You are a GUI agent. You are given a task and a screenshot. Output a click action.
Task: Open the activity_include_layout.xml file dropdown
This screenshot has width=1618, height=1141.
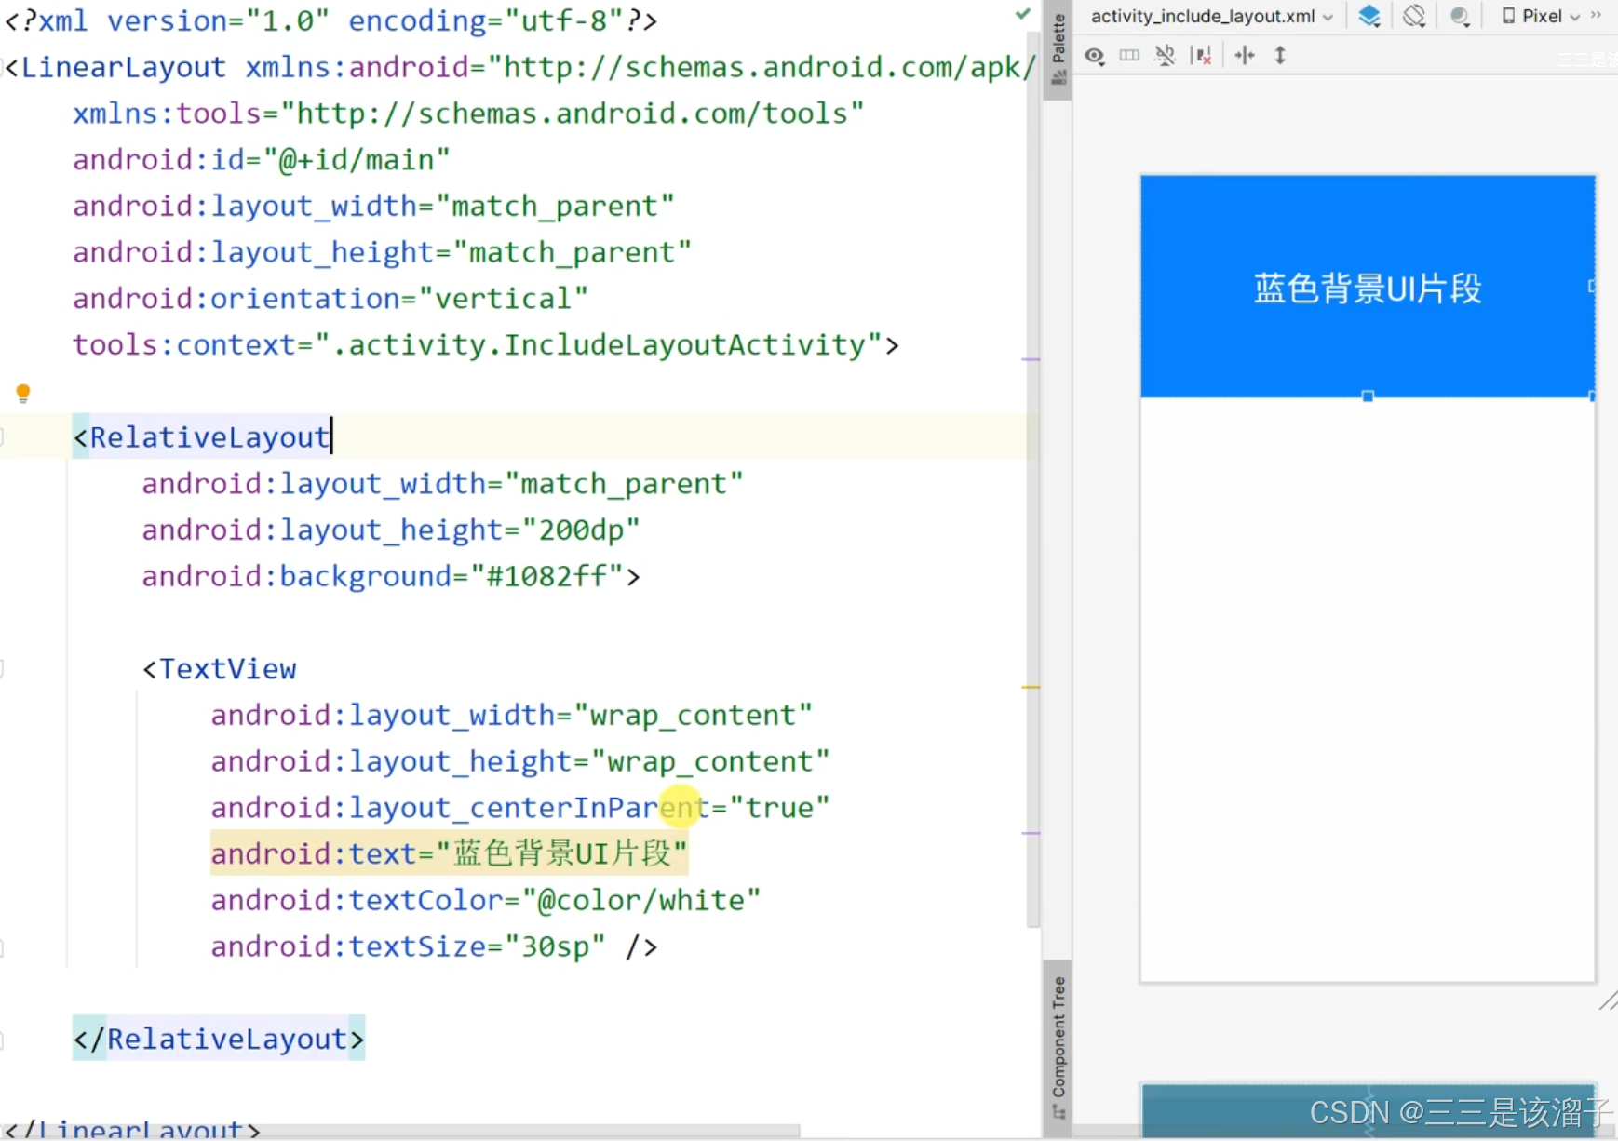coord(1211,17)
